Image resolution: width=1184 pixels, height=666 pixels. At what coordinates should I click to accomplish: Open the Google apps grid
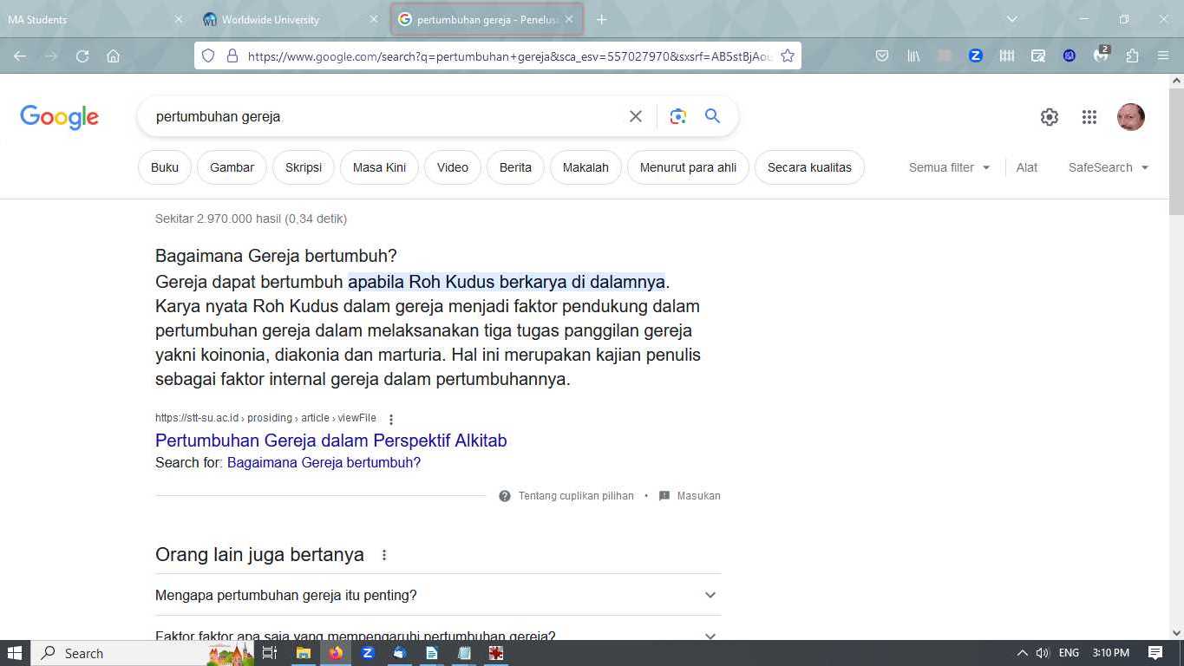point(1089,117)
